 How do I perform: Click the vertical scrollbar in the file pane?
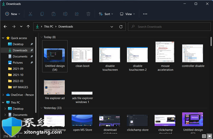tap(211, 42)
